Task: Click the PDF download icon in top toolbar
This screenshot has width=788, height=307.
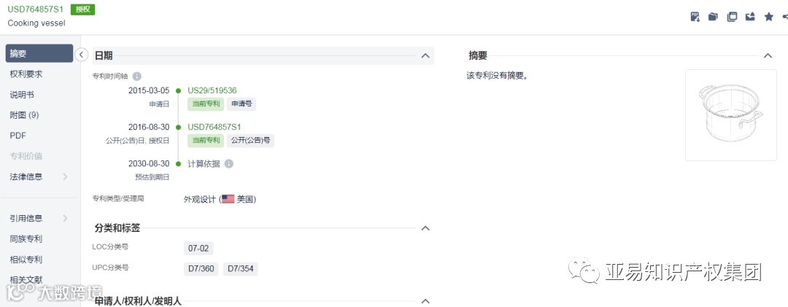Action: [x=695, y=17]
